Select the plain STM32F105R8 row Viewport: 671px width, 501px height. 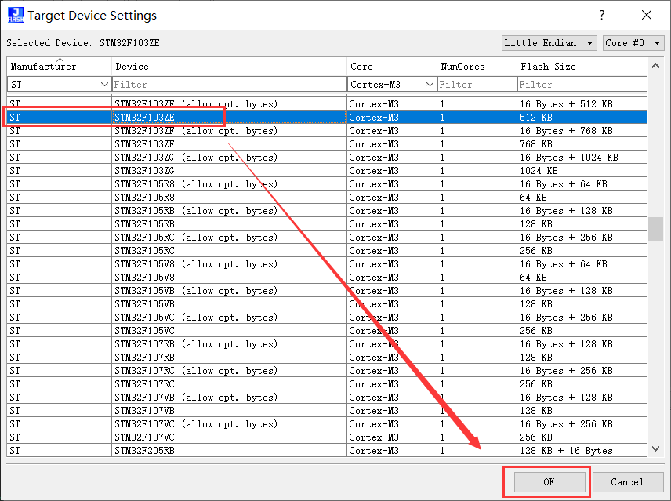pos(327,198)
